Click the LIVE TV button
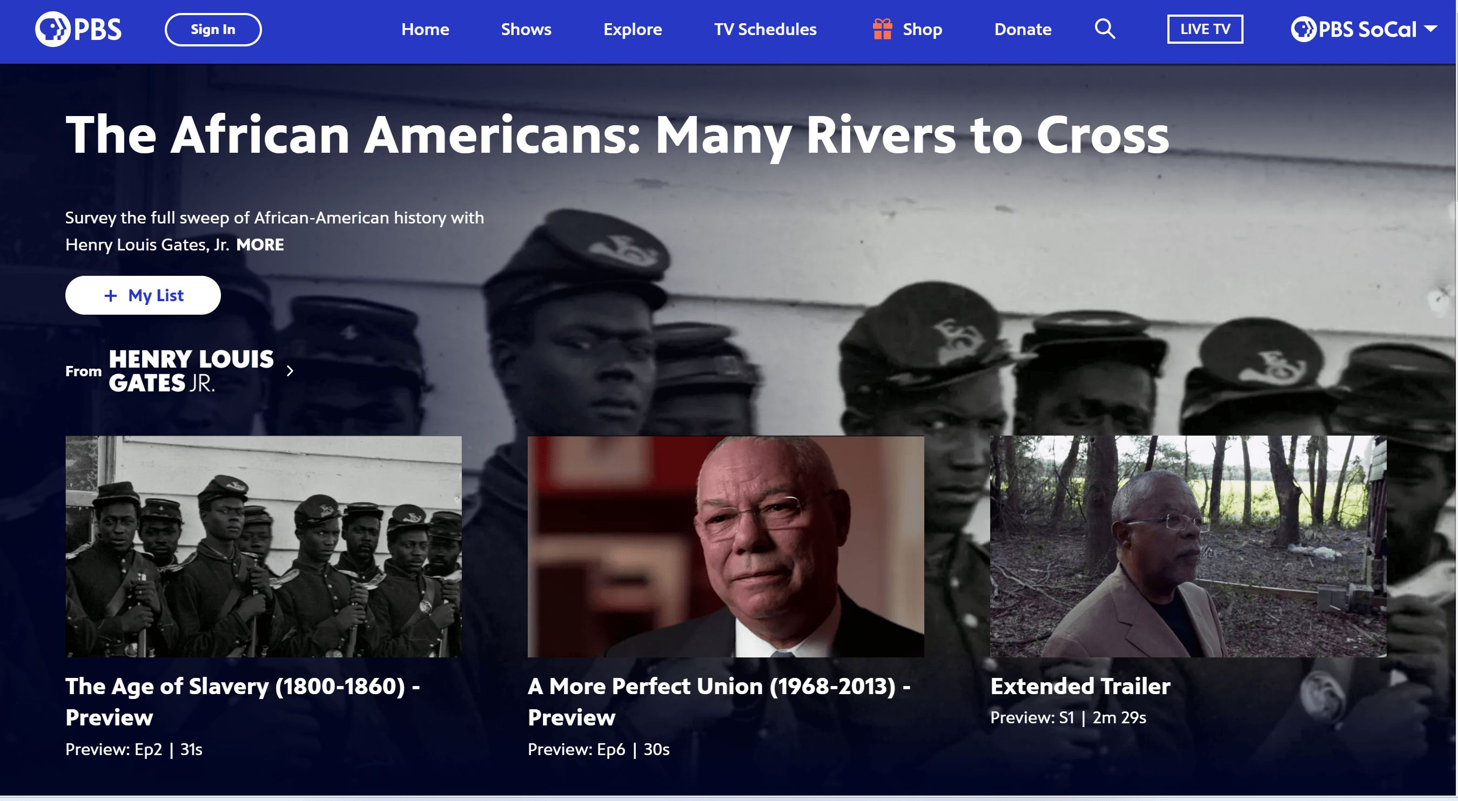This screenshot has width=1458, height=801. pos(1205,29)
